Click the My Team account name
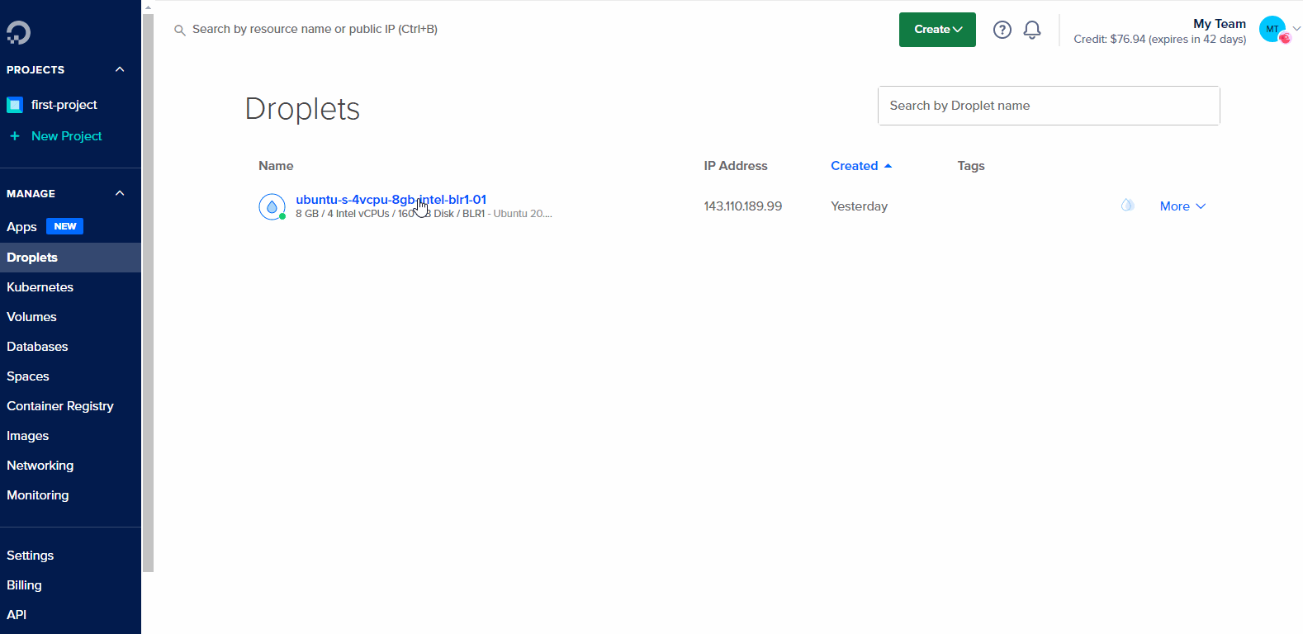 [x=1220, y=24]
